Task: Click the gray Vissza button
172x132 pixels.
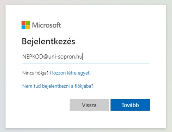Action: (89, 105)
